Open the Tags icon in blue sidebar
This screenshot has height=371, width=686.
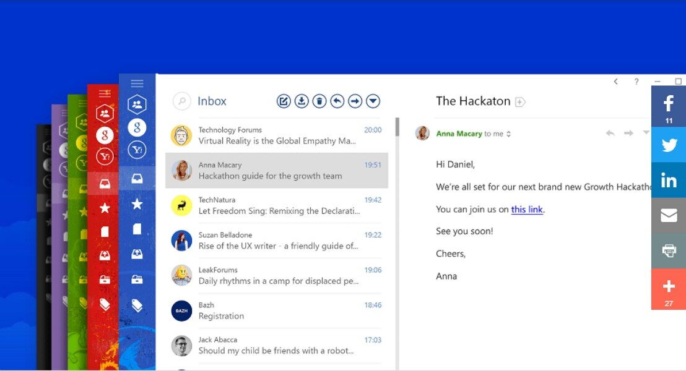point(137,305)
